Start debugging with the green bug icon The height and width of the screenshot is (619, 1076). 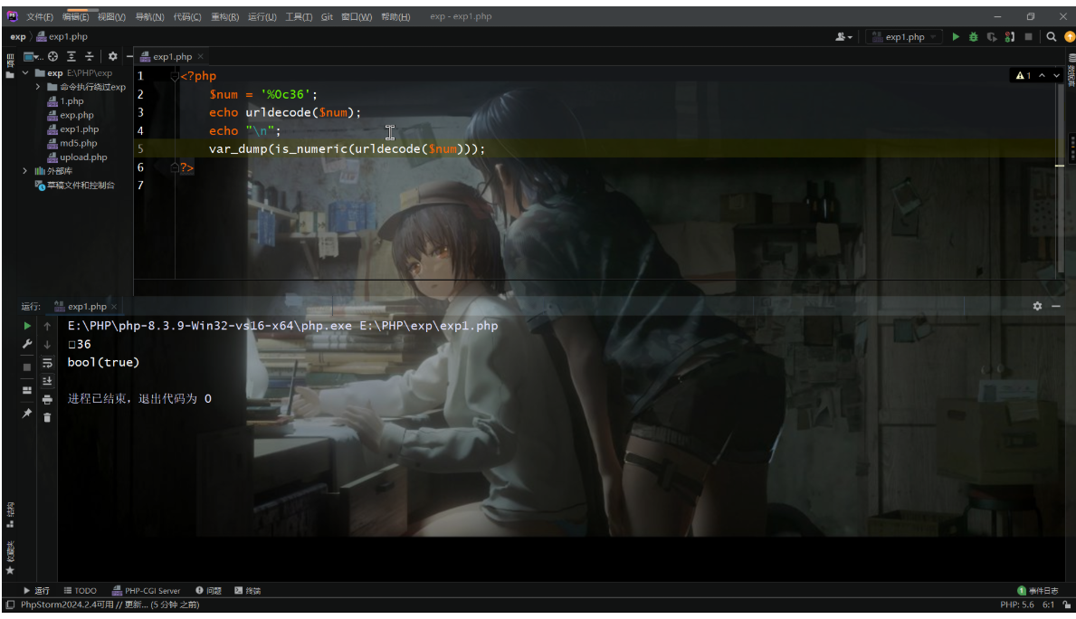click(973, 37)
